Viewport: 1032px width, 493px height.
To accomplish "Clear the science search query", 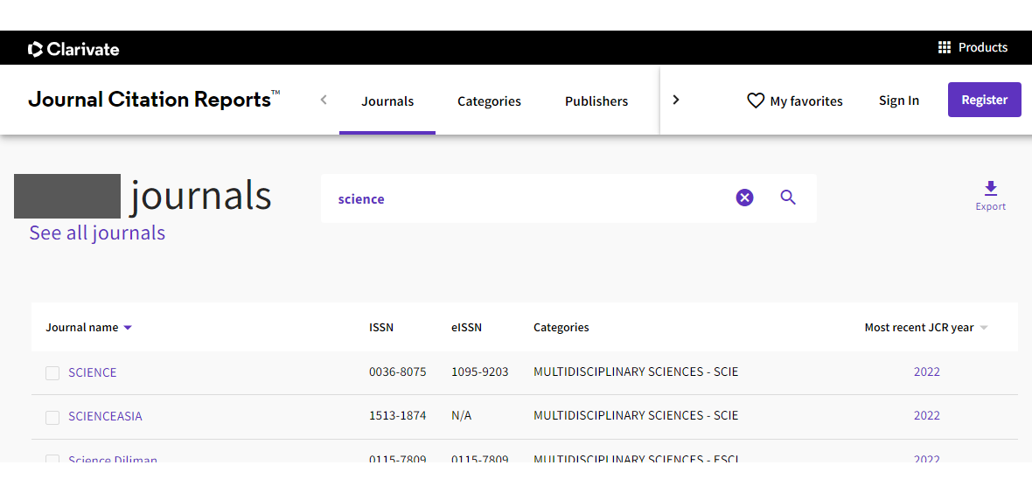I will (x=744, y=198).
